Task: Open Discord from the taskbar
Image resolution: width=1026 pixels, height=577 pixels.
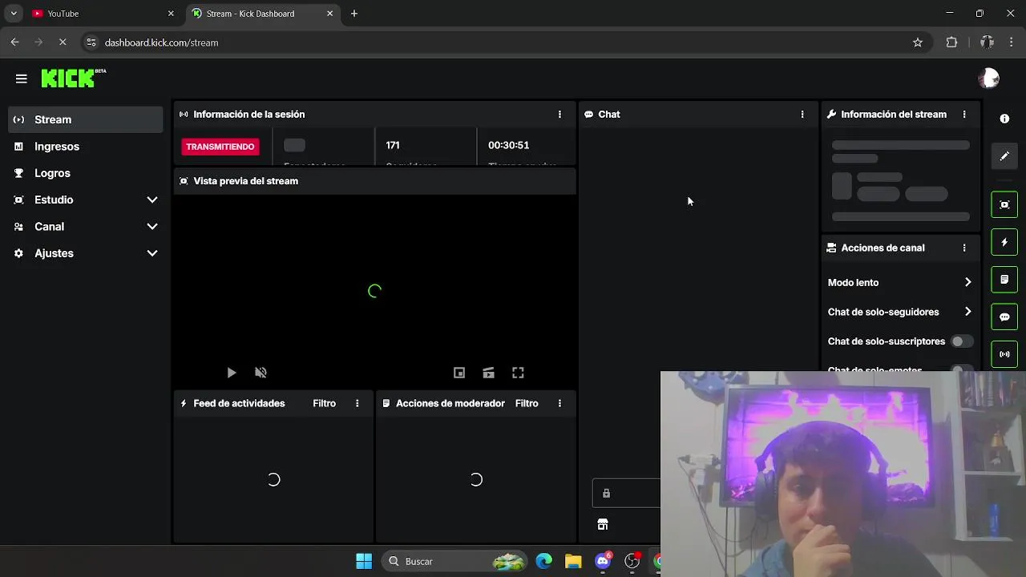Action: tap(603, 561)
